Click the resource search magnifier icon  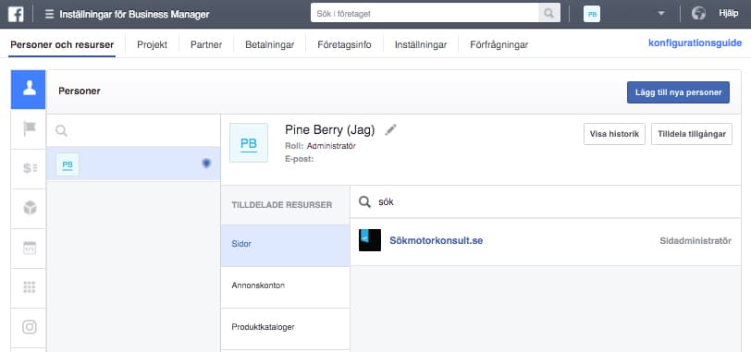pyautogui.click(x=365, y=201)
